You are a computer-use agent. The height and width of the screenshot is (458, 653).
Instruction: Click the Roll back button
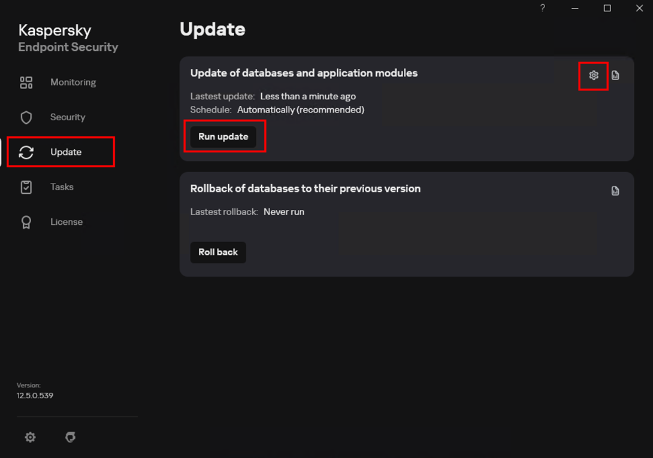[218, 252]
